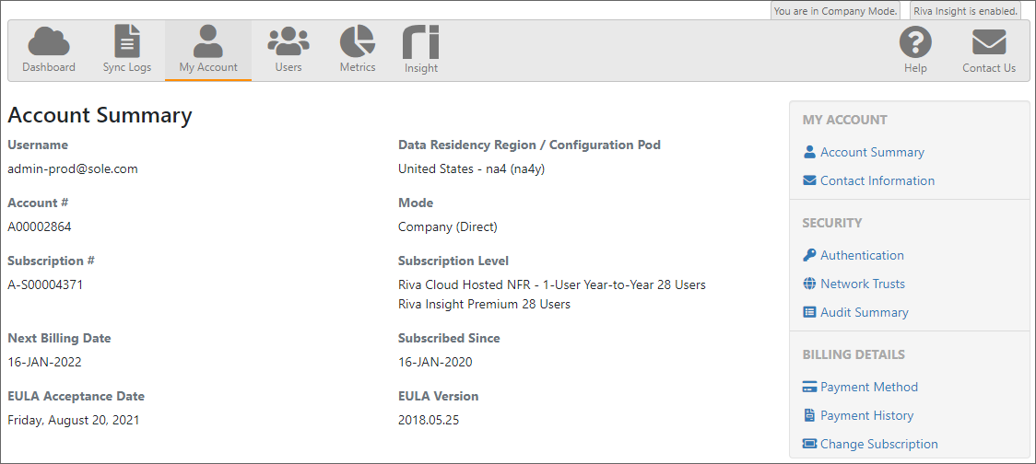Switch to the Metrics tab label
The image size is (1036, 464).
pyautogui.click(x=358, y=67)
